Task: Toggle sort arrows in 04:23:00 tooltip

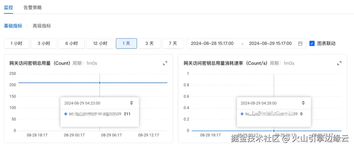Action: [x=131, y=103]
